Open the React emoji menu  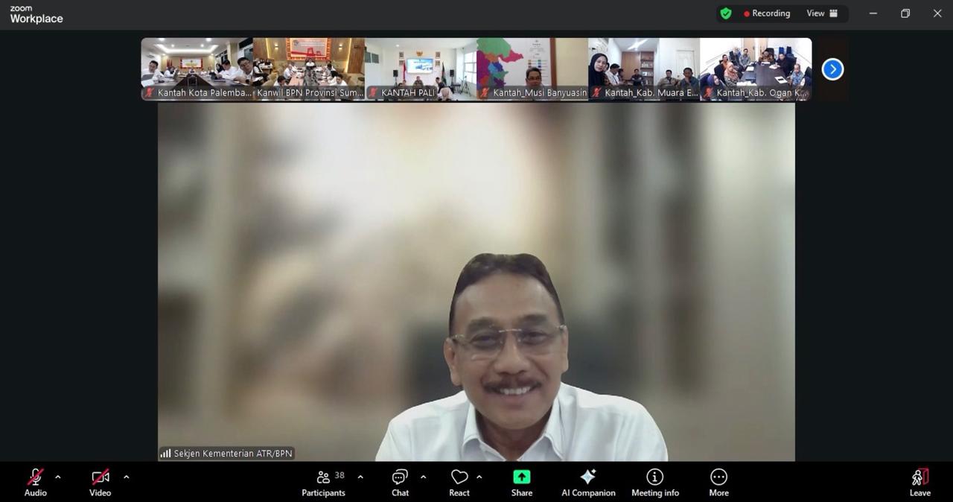coord(459,482)
